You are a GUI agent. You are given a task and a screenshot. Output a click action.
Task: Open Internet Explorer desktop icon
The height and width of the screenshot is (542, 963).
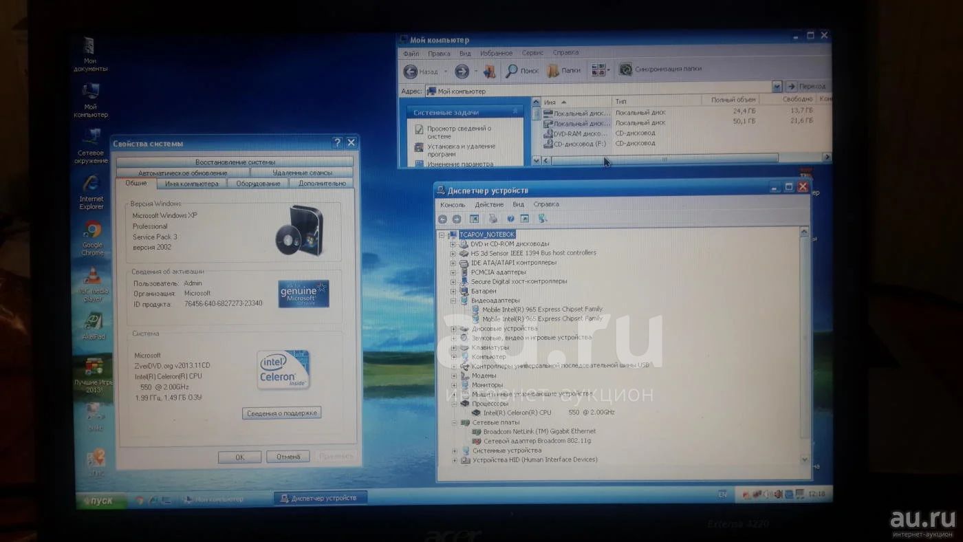[91, 192]
